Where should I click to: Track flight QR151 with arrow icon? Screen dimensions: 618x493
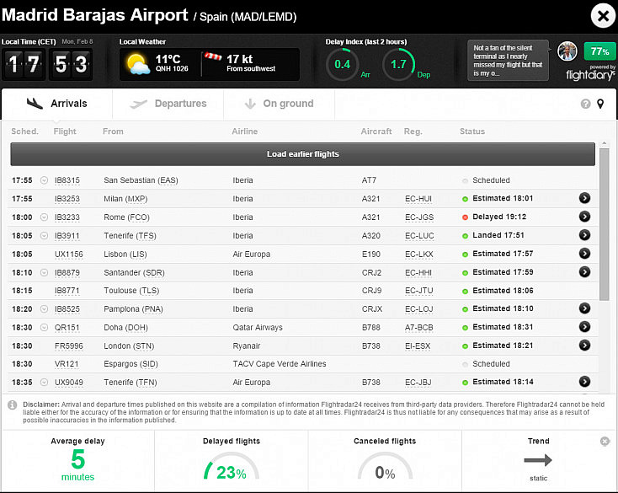584,327
